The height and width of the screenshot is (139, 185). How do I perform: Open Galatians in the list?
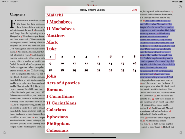56,110
